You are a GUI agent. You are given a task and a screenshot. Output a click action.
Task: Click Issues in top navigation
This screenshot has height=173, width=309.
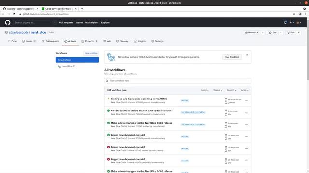(x=79, y=23)
